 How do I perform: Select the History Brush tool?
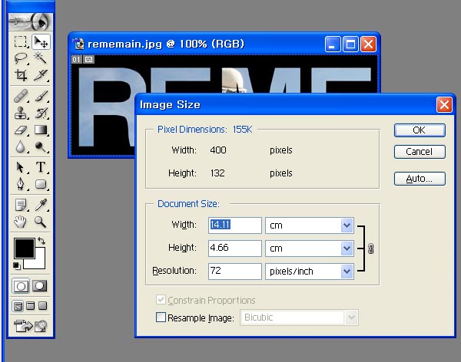click(x=41, y=113)
